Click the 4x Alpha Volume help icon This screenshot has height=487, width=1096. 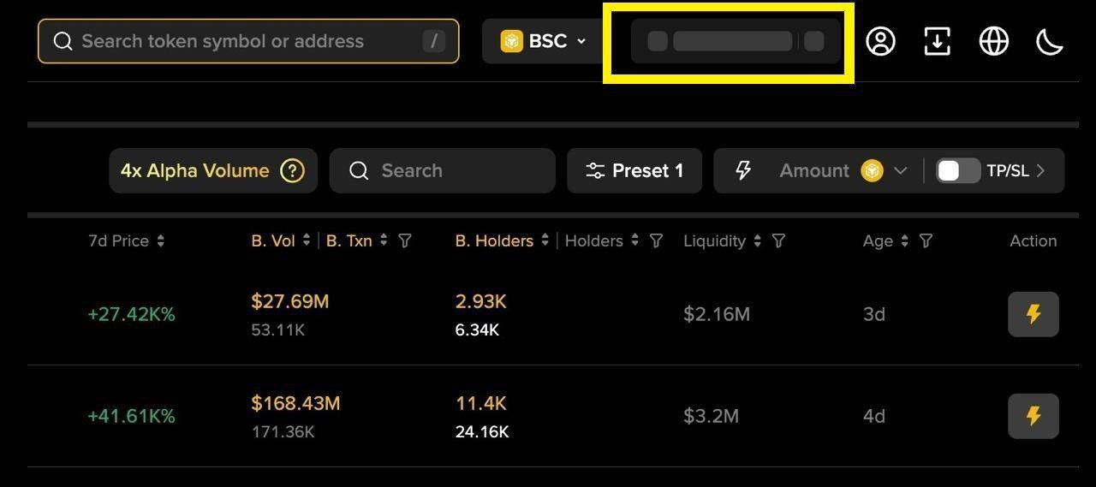(x=292, y=170)
